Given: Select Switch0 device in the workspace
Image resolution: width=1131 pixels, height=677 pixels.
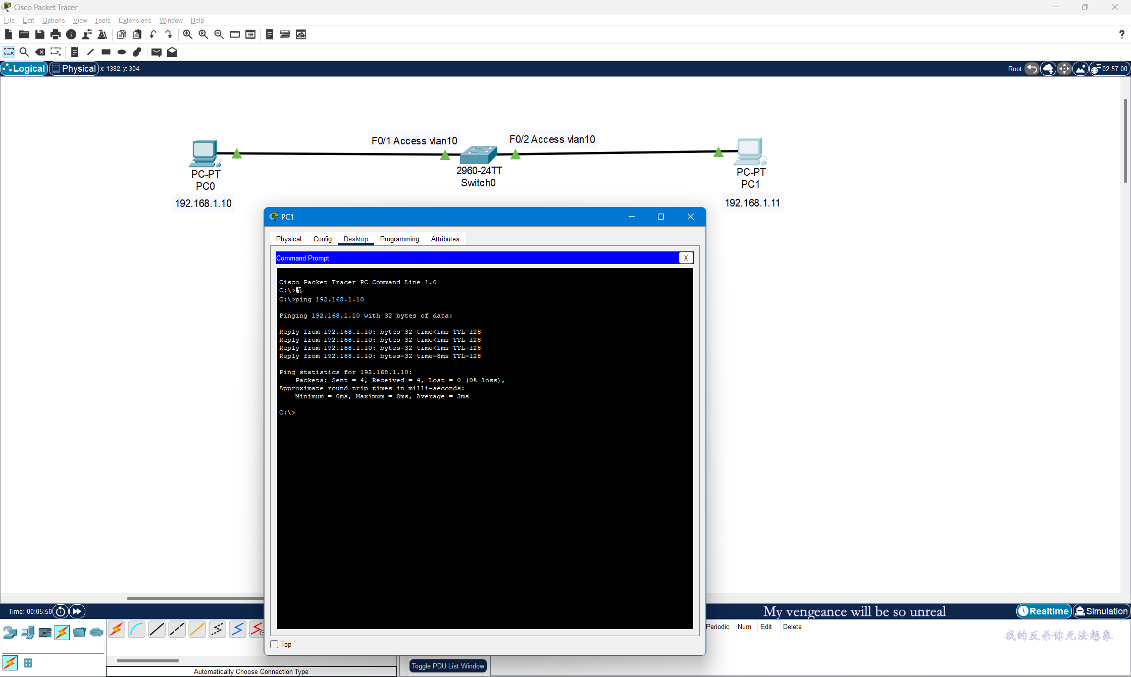Looking at the screenshot, I should (478, 154).
